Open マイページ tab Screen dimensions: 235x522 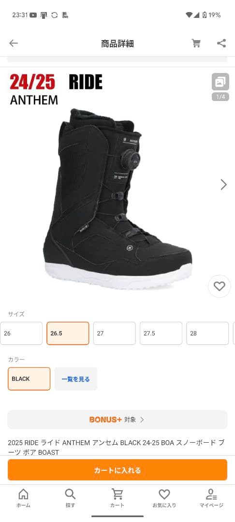tap(211, 498)
